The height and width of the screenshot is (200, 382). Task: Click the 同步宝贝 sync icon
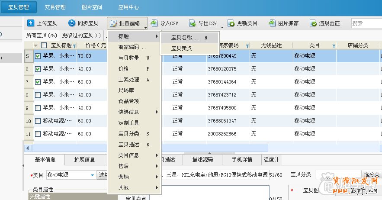[72, 23]
